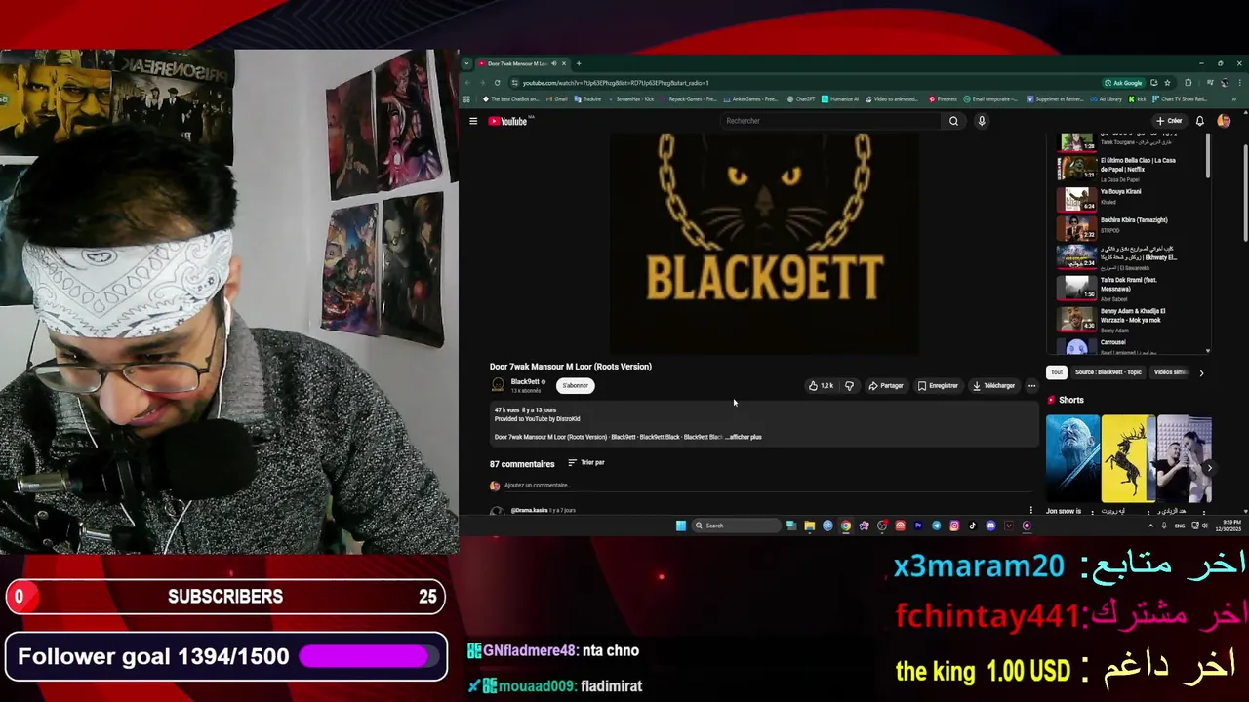
Task: Open TikTok from the taskbar
Action: tap(972, 526)
